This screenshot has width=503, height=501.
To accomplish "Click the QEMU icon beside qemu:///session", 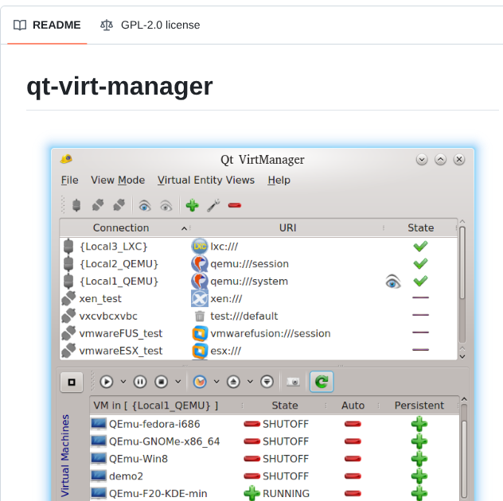I will click(200, 263).
